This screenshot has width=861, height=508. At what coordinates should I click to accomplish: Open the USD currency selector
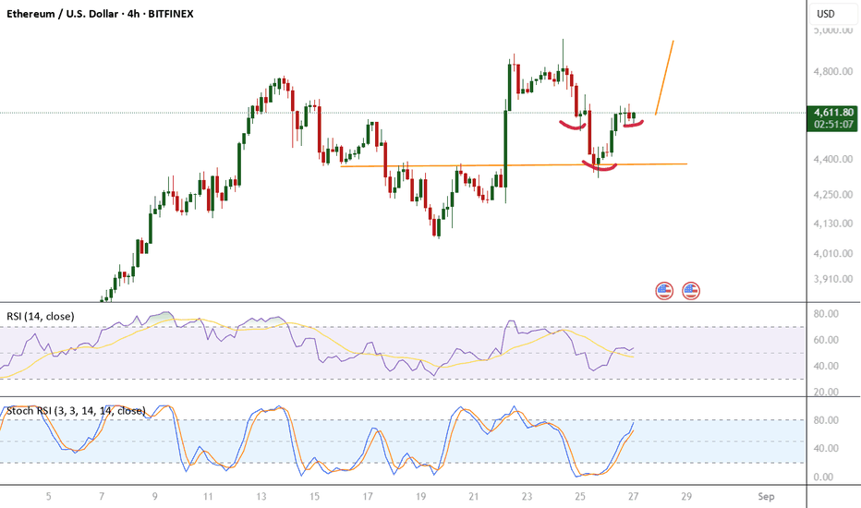(824, 15)
